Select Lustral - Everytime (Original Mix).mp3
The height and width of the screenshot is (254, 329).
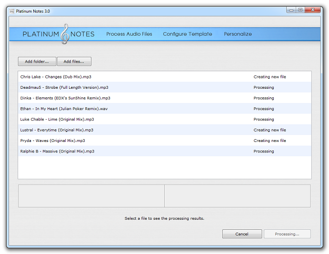tap(57, 130)
